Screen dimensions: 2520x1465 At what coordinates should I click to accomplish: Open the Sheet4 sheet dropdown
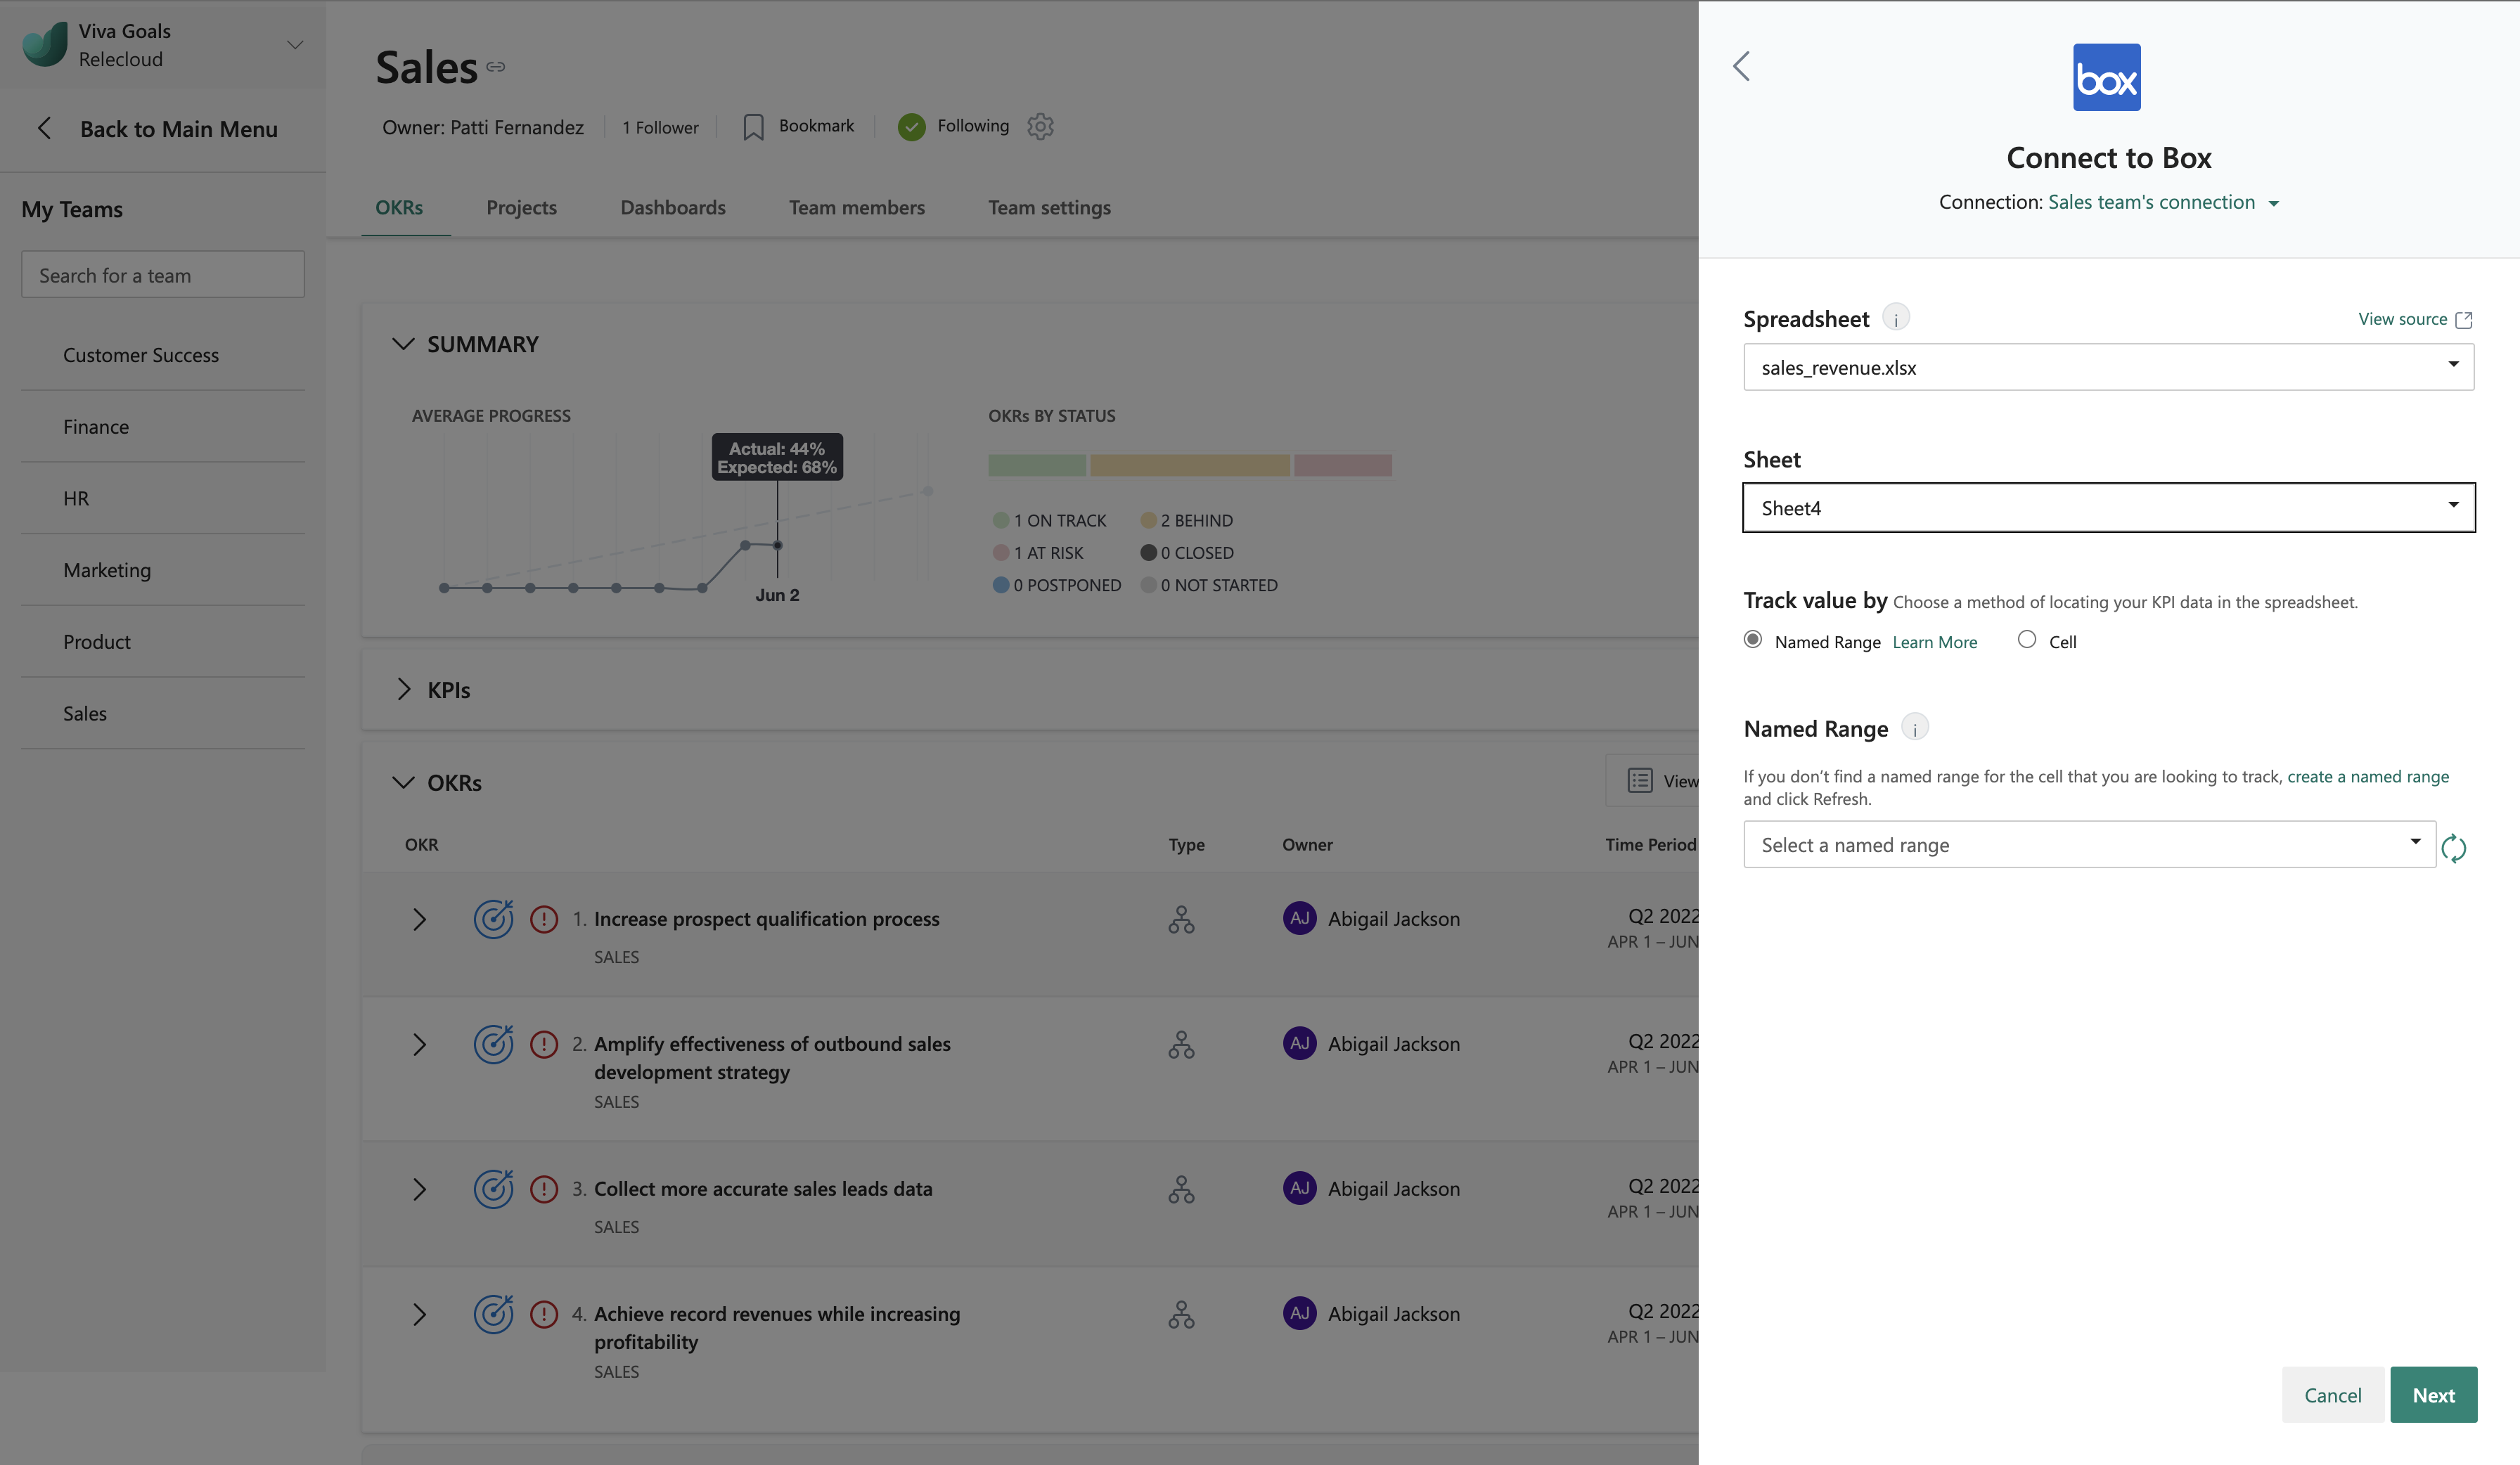pos(2108,508)
